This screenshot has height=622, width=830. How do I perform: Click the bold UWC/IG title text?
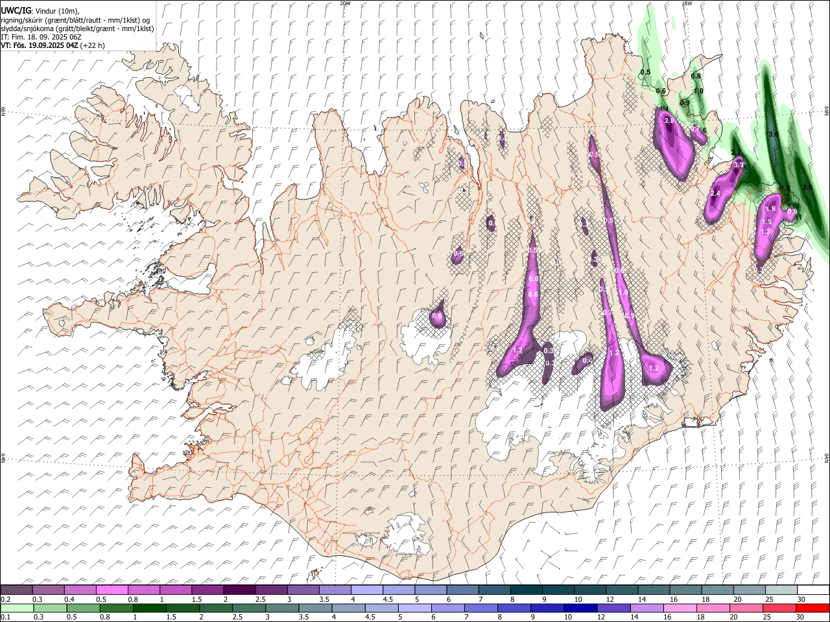coord(16,11)
